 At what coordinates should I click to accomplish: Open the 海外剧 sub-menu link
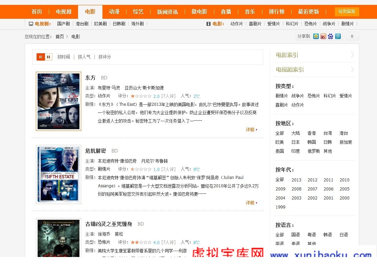(138, 24)
